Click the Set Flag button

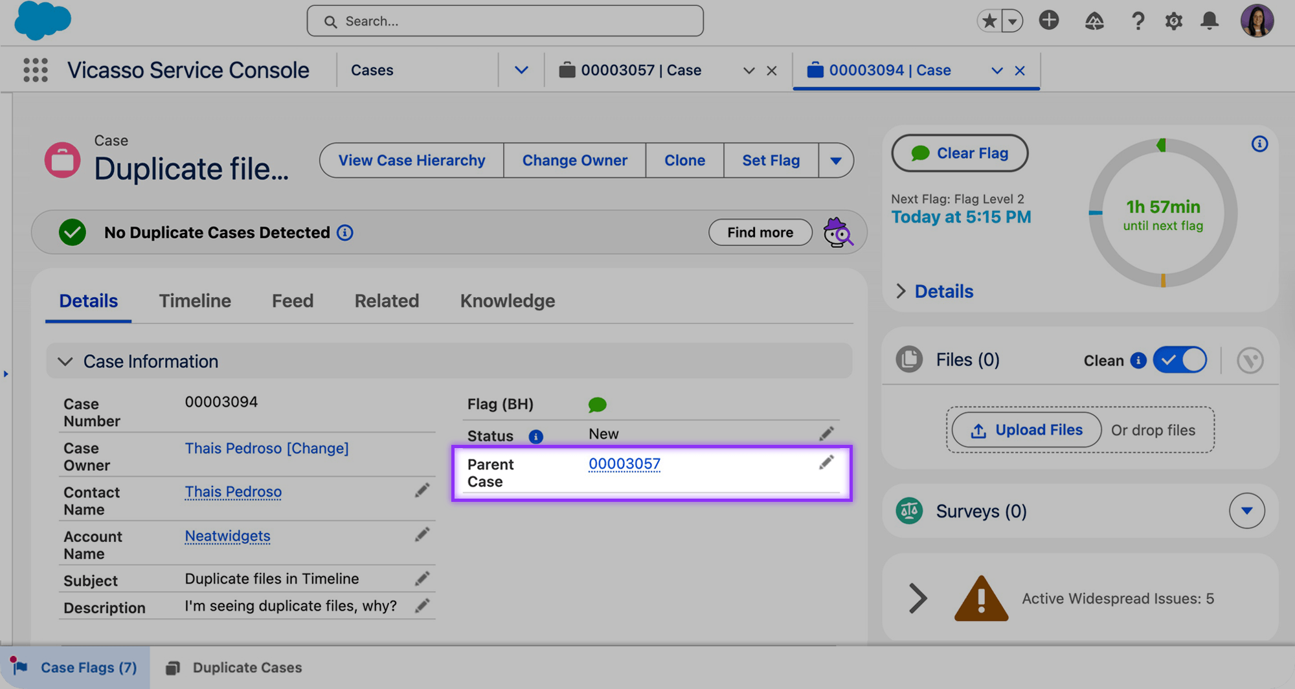[x=771, y=161]
